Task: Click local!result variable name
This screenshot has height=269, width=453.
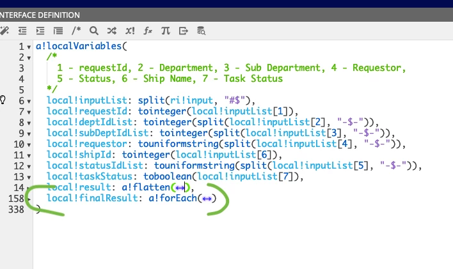Action: coord(79,187)
